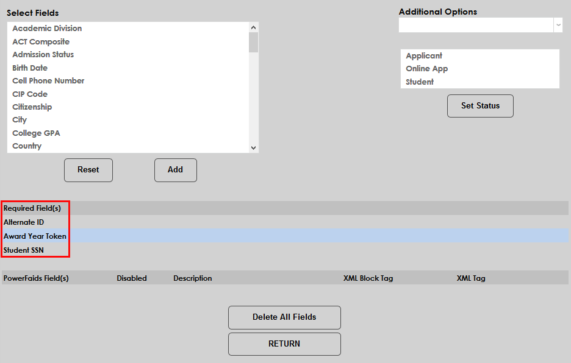The height and width of the screenshot is (363, 571).
Task: Select Citizenship in the field list
Action: (32, 107)
